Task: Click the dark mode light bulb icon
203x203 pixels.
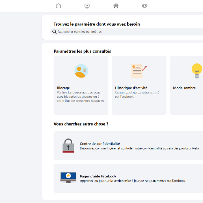Action: pos(197,71)
